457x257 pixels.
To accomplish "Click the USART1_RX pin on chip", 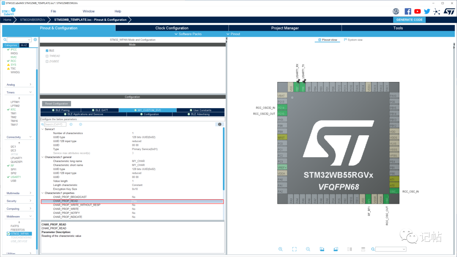I will [297, 87].
